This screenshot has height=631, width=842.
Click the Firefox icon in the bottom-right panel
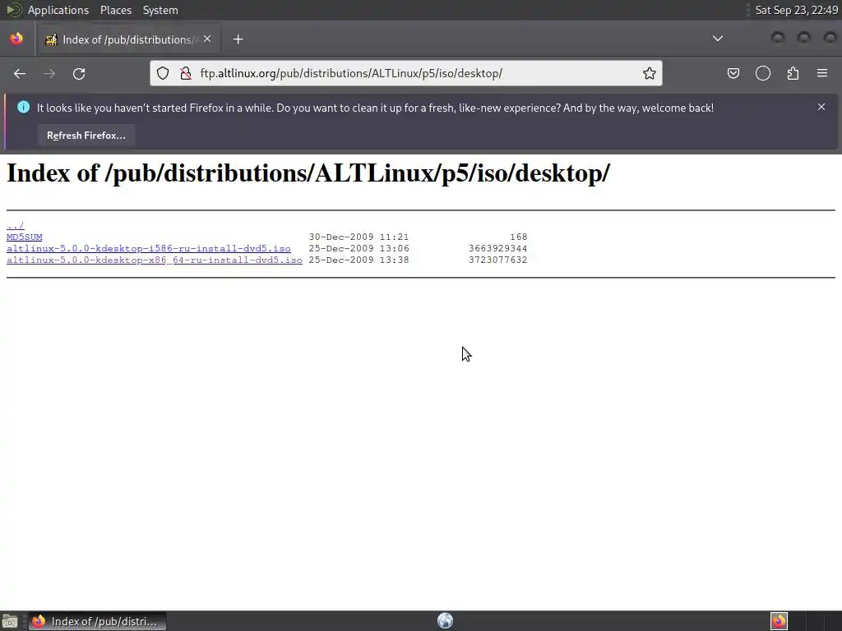pyautogui.click(x=779, y=621)
